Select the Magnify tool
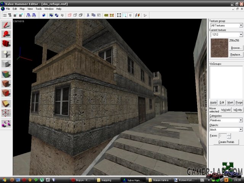 pyautogui.click(x=6, y=34)
